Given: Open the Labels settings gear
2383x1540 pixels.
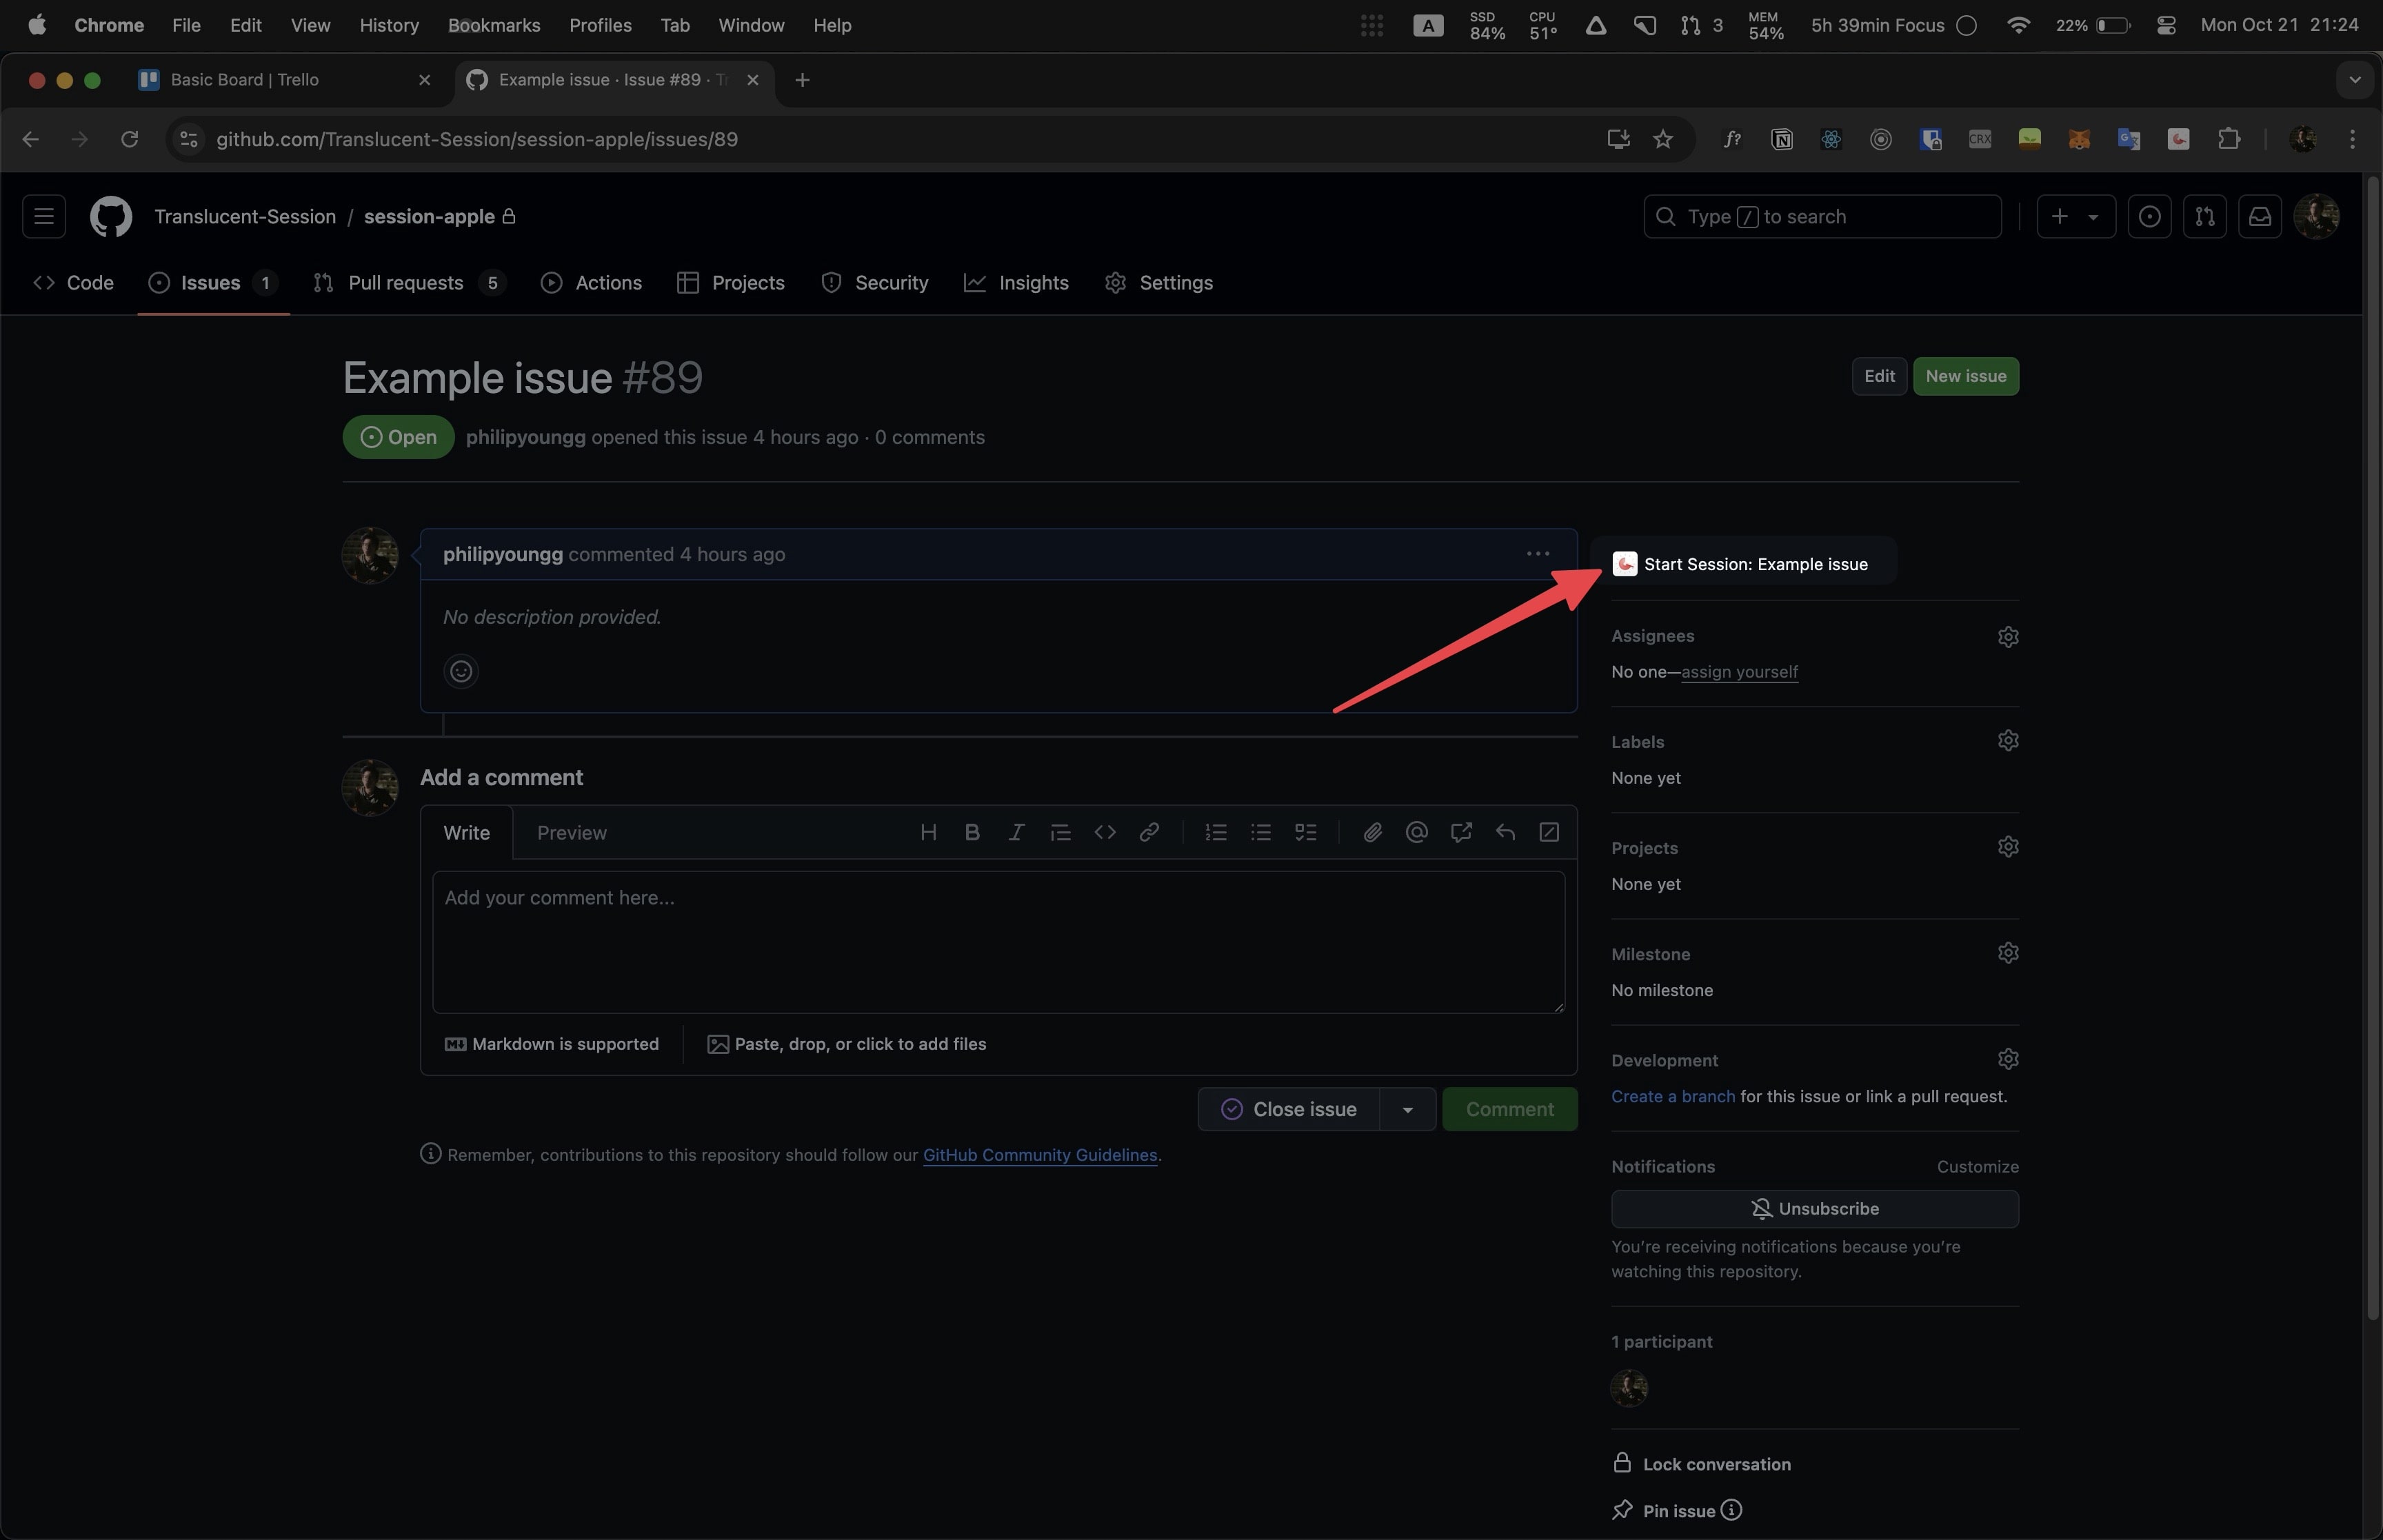Looking at the screenshot, I should (x=2008, y=740).
